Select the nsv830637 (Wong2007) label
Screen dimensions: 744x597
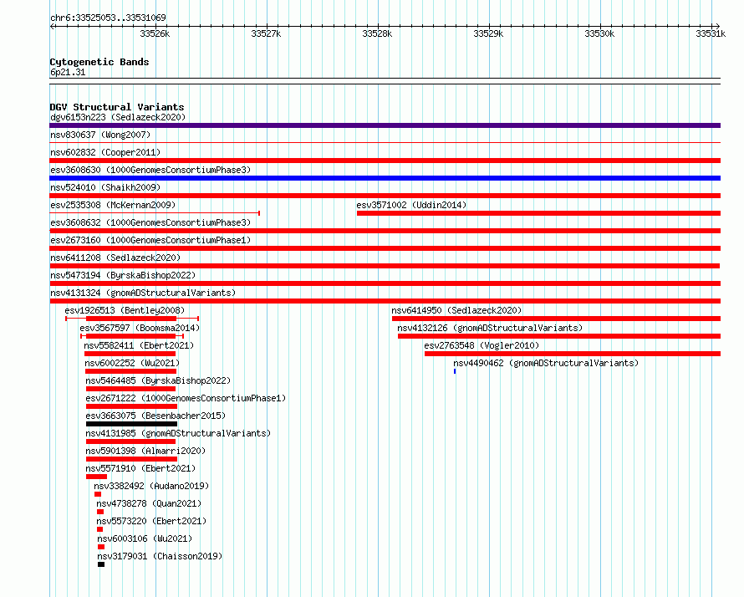point(100,135)
